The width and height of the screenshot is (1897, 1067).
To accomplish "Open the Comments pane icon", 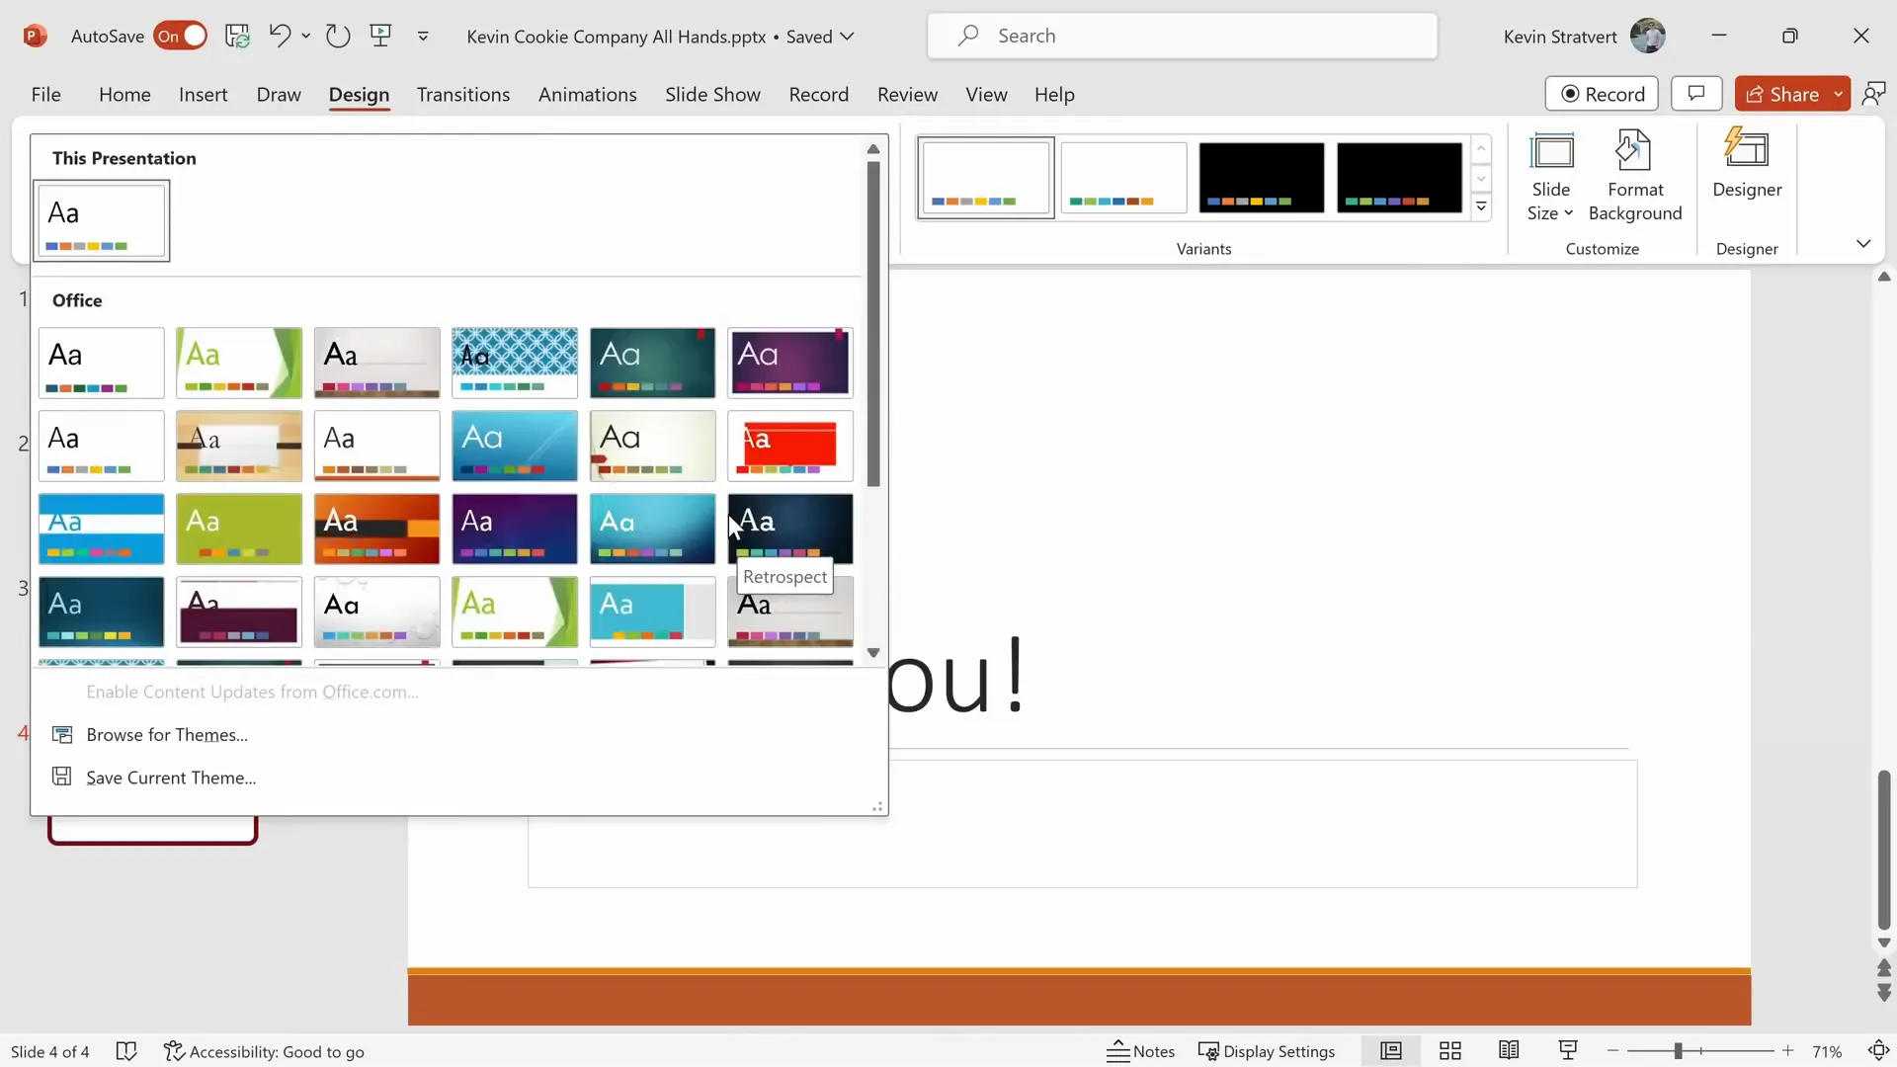I will click(x=1696, y=94).
